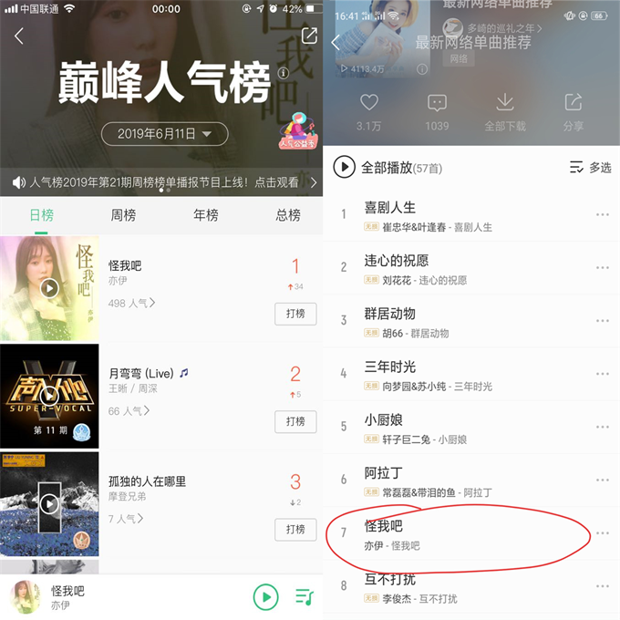The width and height of the screenshot is (620, 620).
Task: Toggle 多选 multi-select mode
Action: pyautogui.click(x=590, y=168)
